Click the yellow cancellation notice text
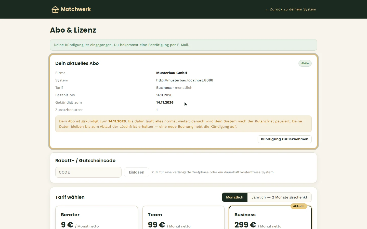The height and width of the screenshot is (229, 367). click(183, 124)
